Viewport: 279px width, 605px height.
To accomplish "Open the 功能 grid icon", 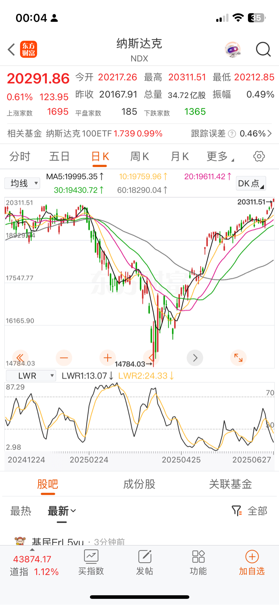I will pos(198,557).
